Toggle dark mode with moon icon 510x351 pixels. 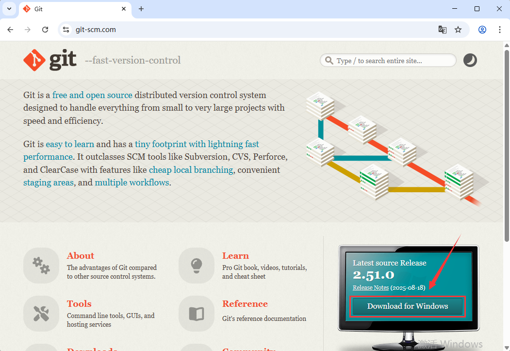click(470, 60)
